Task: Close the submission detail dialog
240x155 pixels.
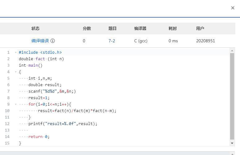Action: [x=233, y=8]
